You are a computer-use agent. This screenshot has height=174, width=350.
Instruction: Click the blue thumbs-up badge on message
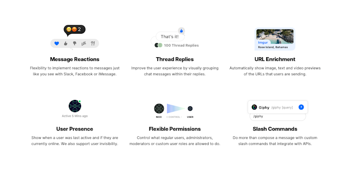pyautogui.click(x=181, y=31)
